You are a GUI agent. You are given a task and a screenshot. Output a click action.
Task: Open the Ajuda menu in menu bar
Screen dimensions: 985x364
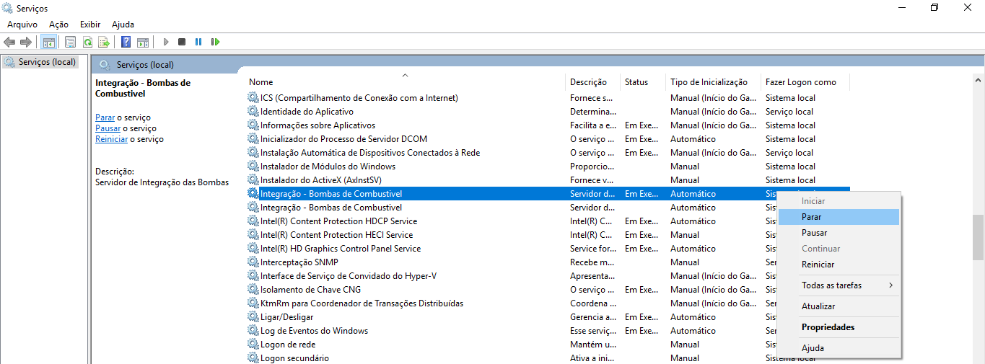123,25
